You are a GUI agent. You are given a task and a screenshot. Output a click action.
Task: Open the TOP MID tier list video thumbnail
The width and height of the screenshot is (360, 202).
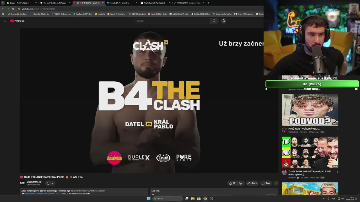[x=310, y=152]
